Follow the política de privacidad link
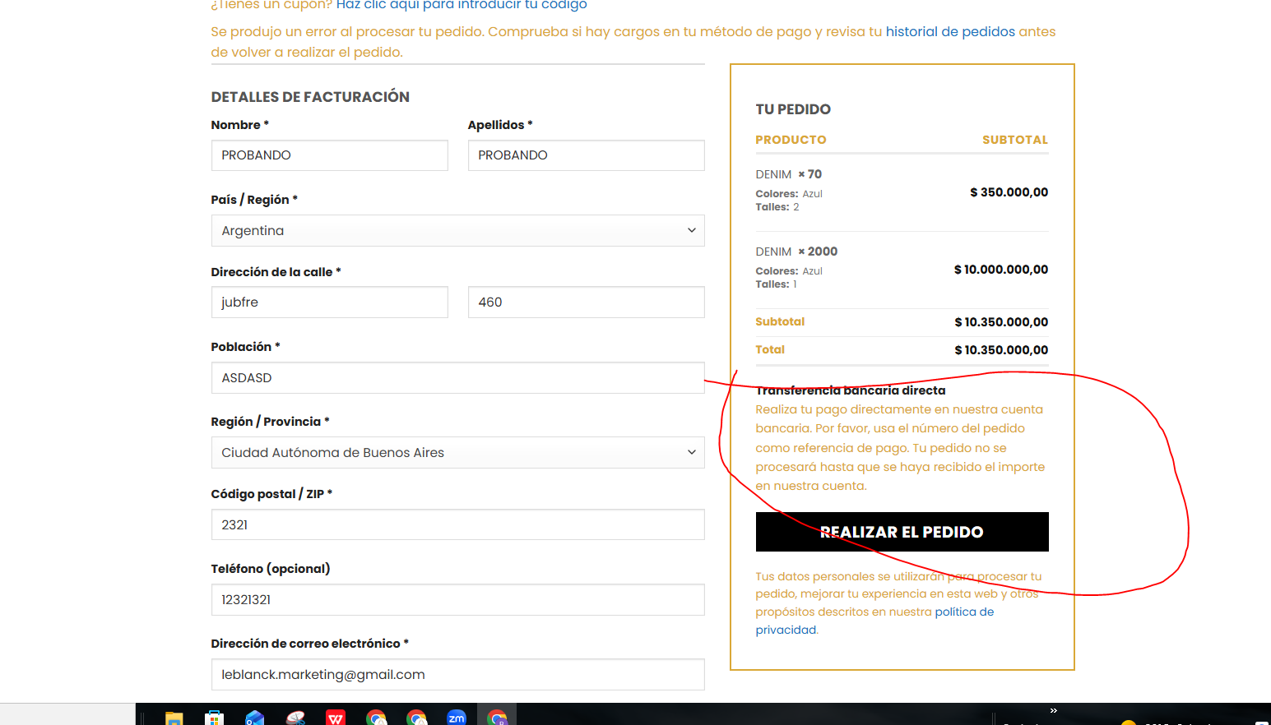 963,612
